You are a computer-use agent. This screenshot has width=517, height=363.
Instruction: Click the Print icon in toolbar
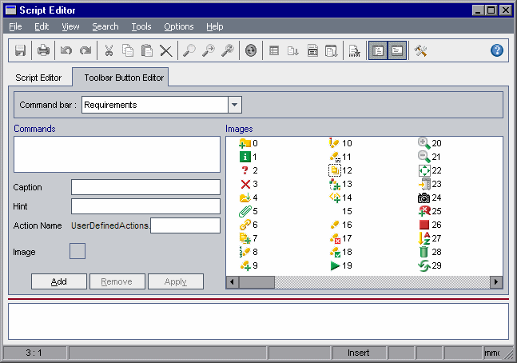point(43,50)
